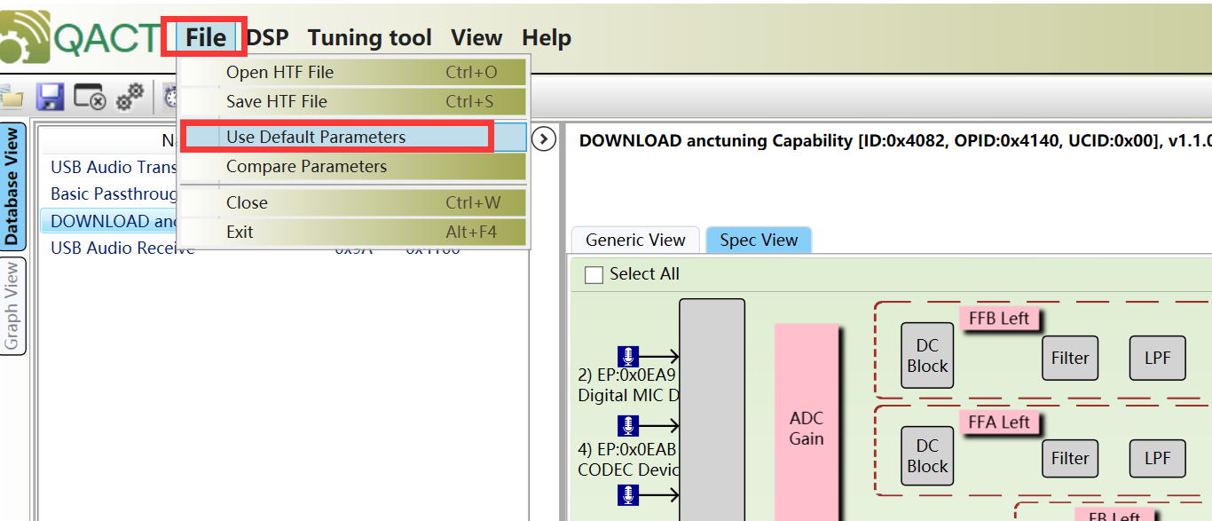Click the bottom microphone endpoint icon
This screenshot has height=521, width=1212.
pos(628,494)
